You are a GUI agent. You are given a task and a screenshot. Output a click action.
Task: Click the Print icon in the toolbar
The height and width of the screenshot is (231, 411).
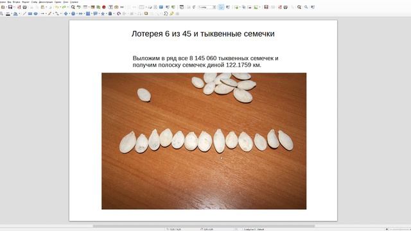click(x=24, y=7)
